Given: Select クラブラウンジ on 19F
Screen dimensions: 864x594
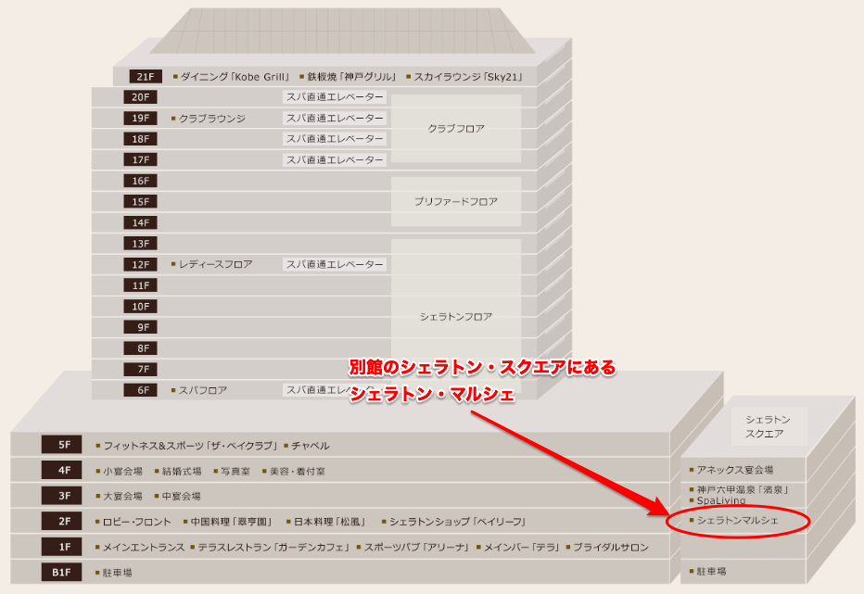Looking at the screenshot, I should [212, 119].
